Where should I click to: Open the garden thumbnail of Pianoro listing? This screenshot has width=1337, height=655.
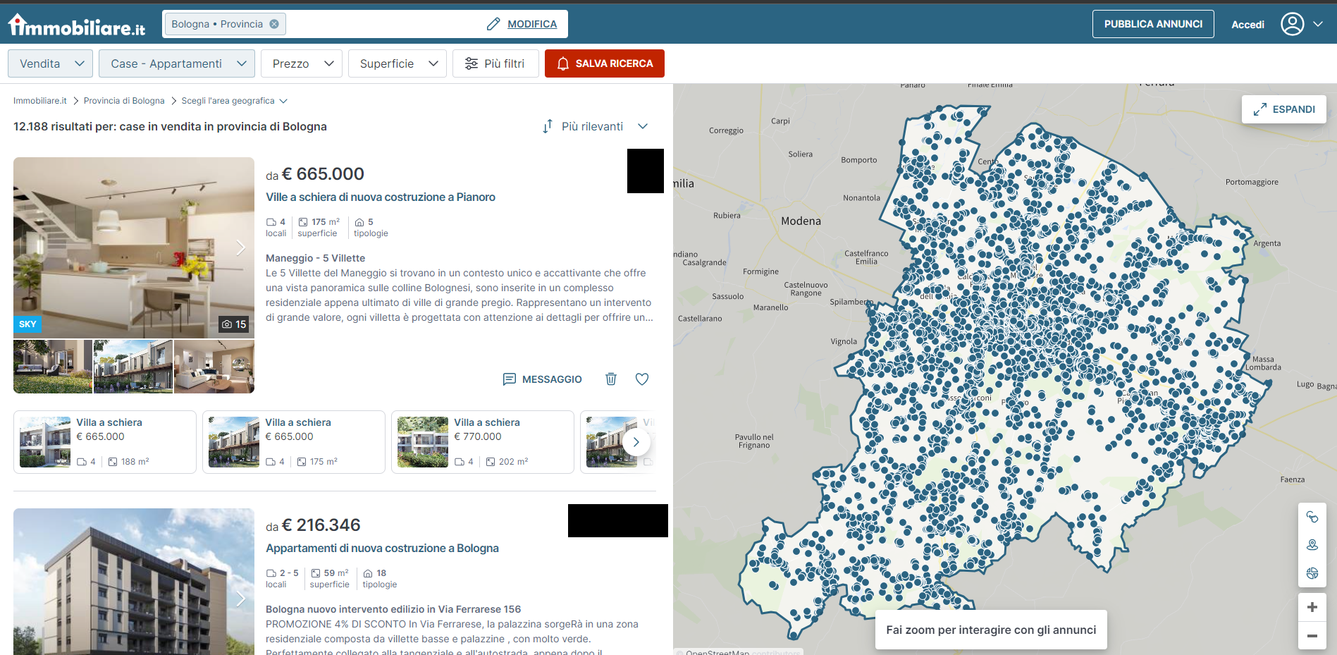pos(53,367)
